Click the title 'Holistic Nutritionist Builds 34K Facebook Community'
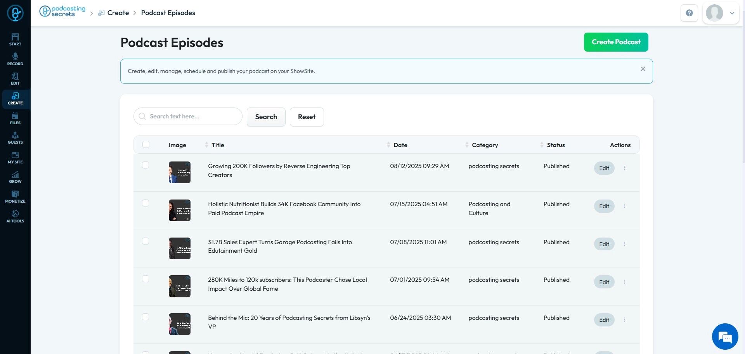Viewport: 745px width, 354px height. [x=284, y=208]
